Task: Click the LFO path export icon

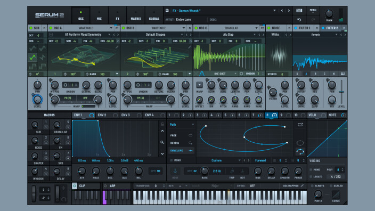Action: [300, 125]
